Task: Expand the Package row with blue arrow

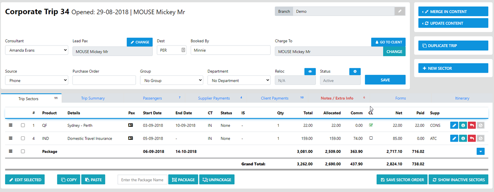Action: 480,151
